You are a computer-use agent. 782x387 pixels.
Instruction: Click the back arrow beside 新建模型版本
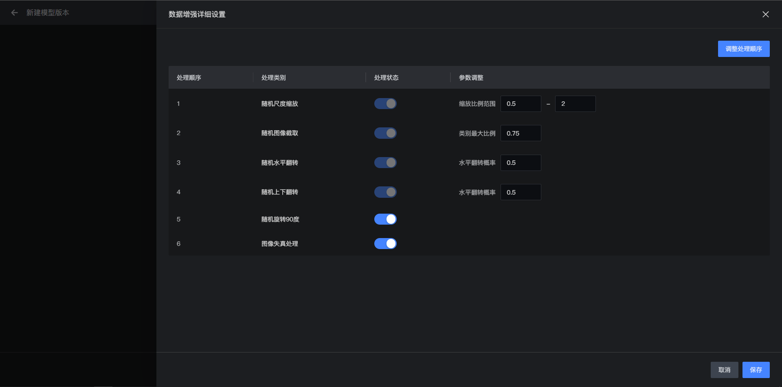coord(14,13)
